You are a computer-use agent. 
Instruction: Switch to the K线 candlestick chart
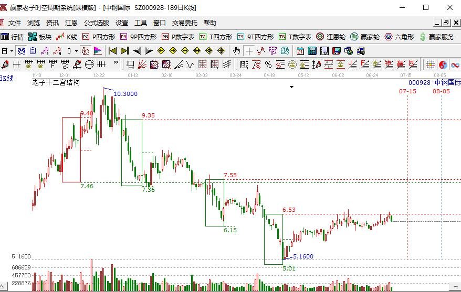pyautogui.click(x=67, y=37)
